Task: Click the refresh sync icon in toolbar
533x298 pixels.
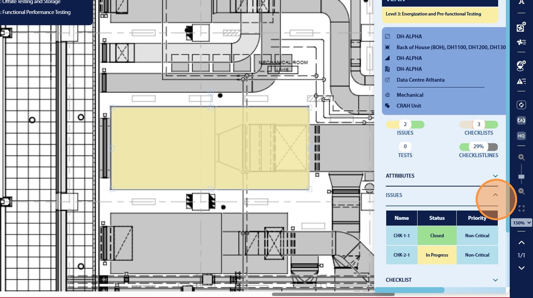Action: (521, 105)
